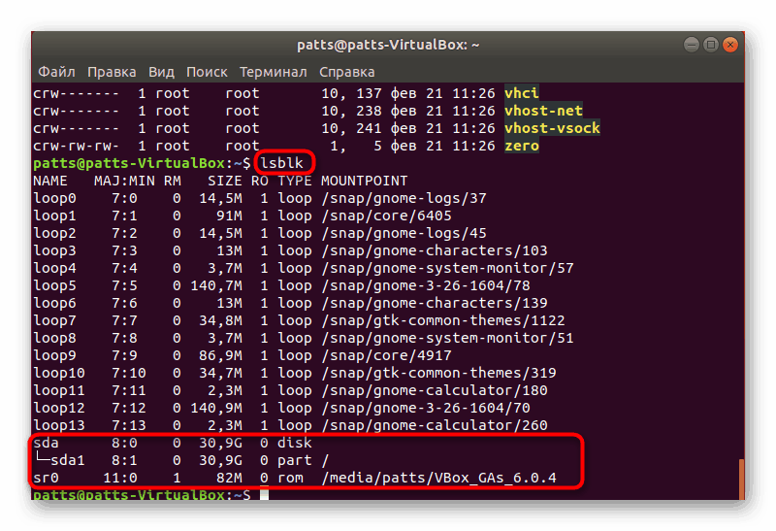Open the Файл menu
This screenshot has height=531, width=776.
pos(56,72)
